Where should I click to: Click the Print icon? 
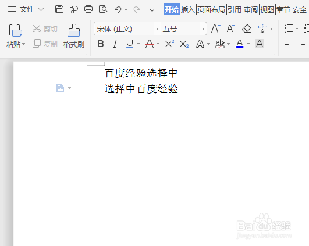[88, 9]
